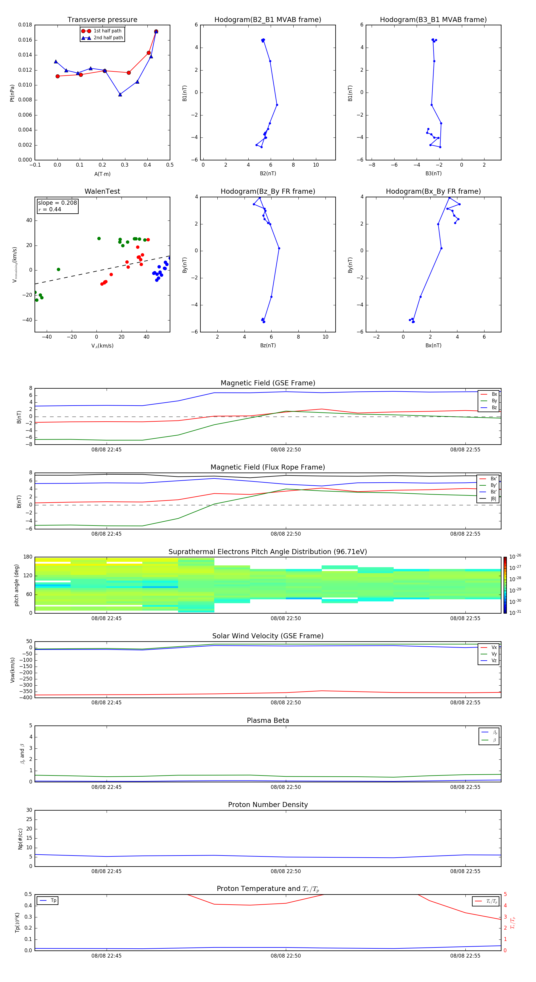The image size is (536, 982).
Task: Click the 'Plasma Beta' plot title
Action: click(268, 721)
